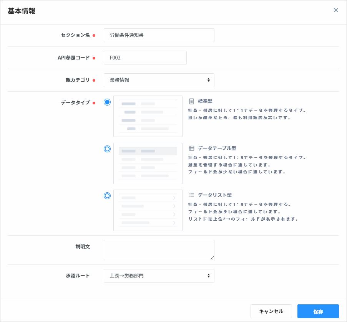
Task: Click the データテーブル型 table icon
Action: (191, 148)
